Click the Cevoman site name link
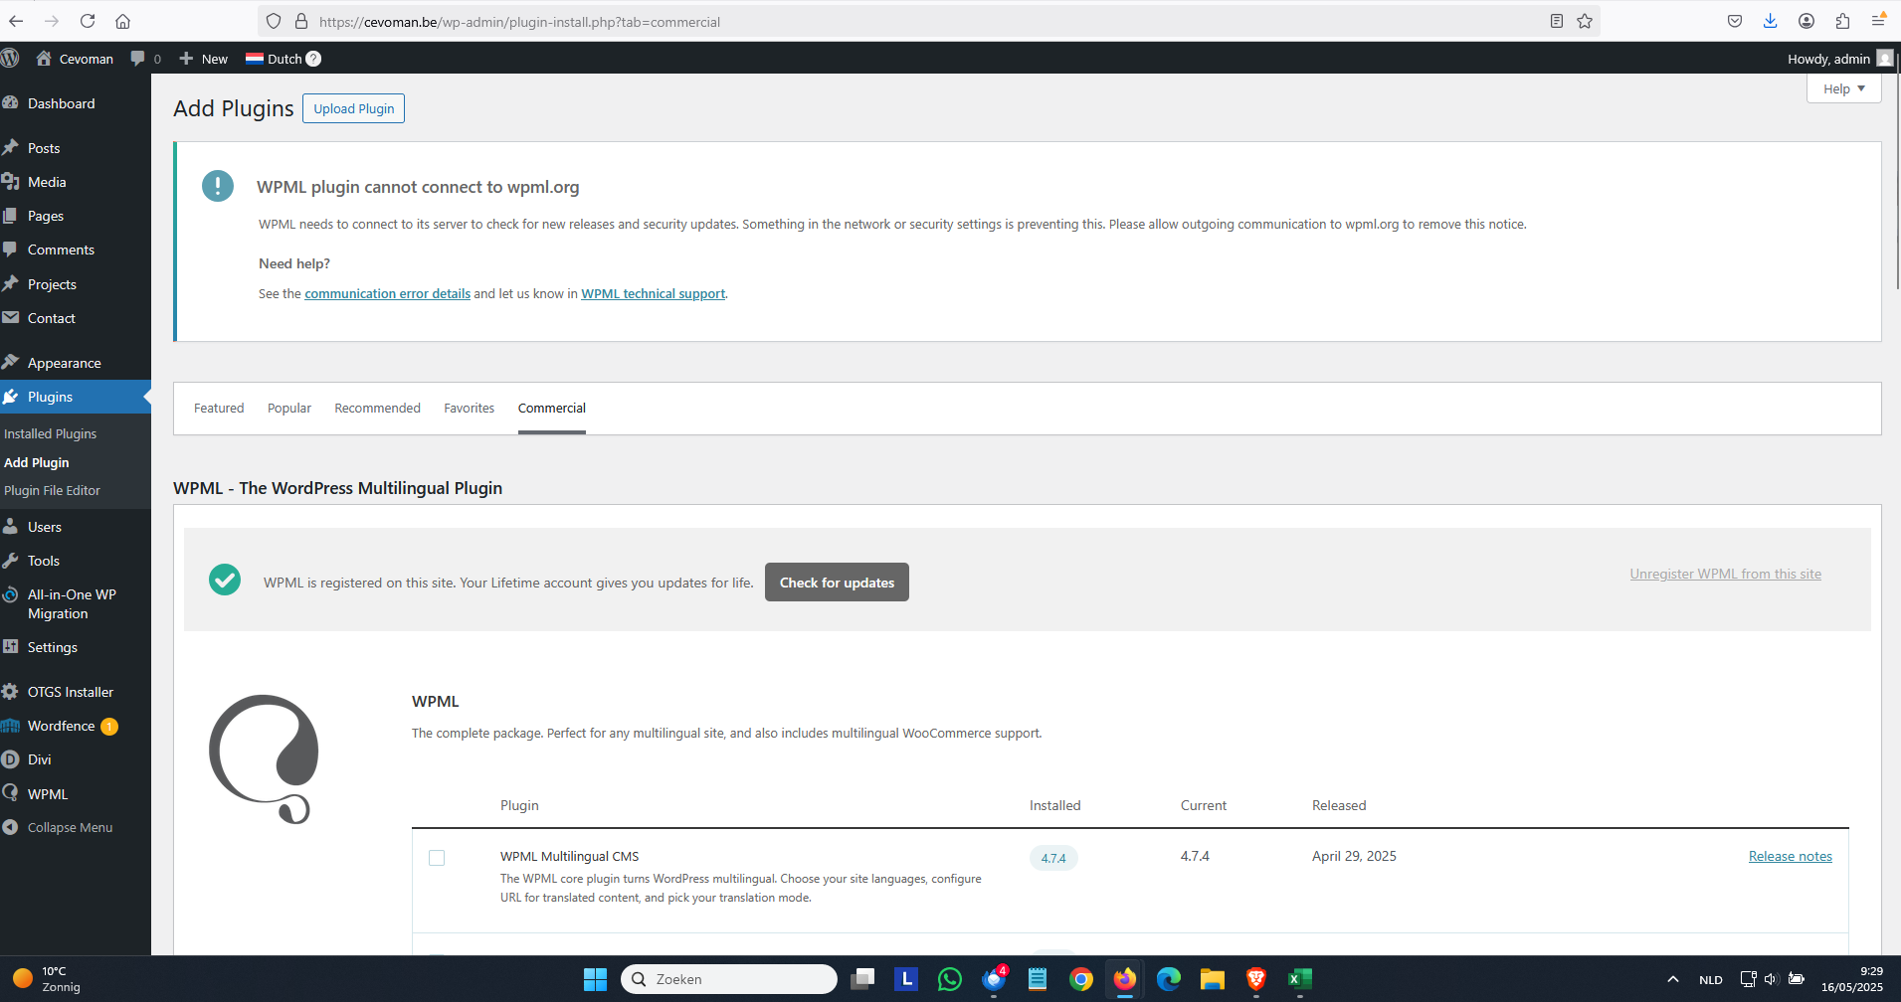 76,59
